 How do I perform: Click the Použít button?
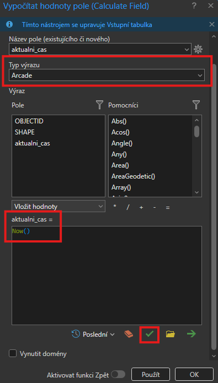pyautogui.click(x=151, y=374)
